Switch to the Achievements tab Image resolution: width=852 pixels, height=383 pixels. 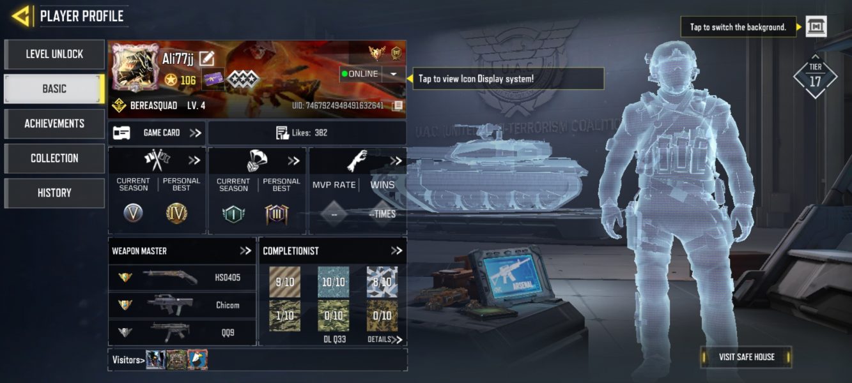[x=54, y=124]
